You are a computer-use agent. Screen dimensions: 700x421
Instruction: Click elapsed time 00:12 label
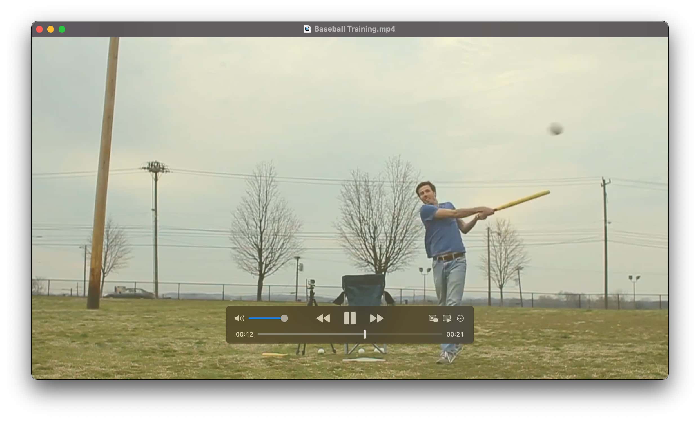point(244,334)
